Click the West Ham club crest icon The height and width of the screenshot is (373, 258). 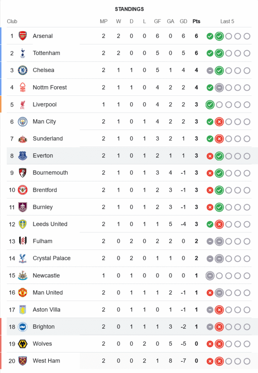click(x=23, y=361)
